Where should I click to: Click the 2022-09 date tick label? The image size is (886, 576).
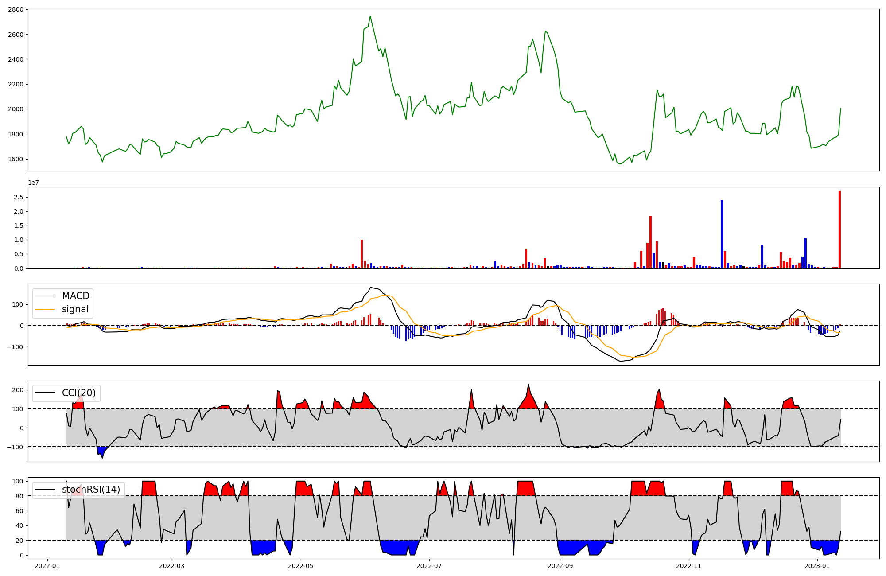click(x=560, y=566)
